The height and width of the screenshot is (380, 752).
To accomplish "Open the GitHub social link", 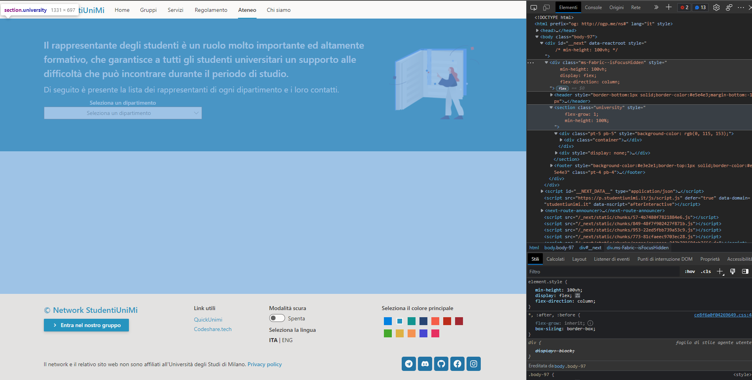I will click(441, 364).
